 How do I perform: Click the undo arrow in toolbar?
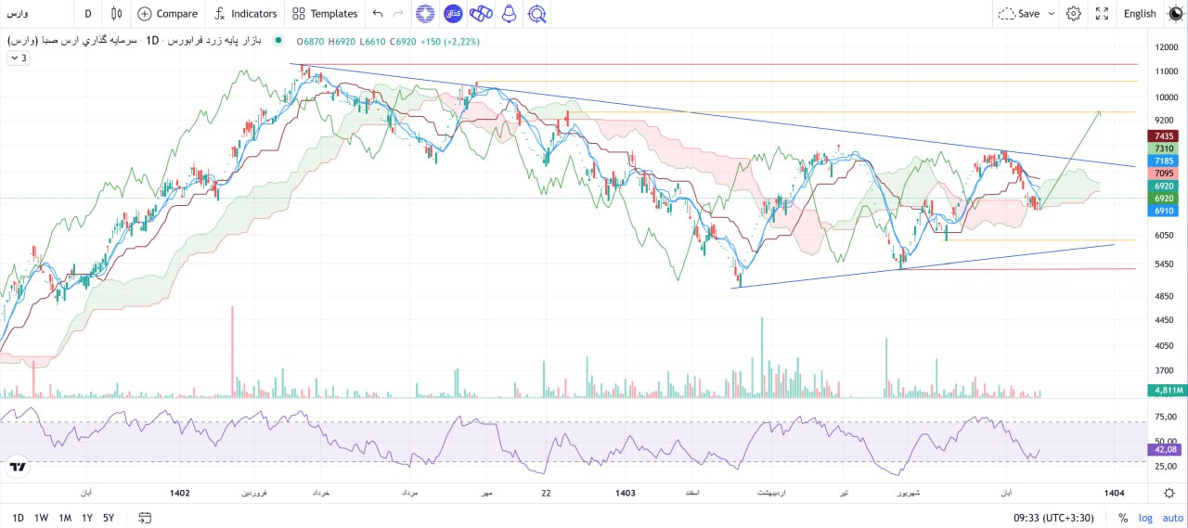click(x=377, y=14)
